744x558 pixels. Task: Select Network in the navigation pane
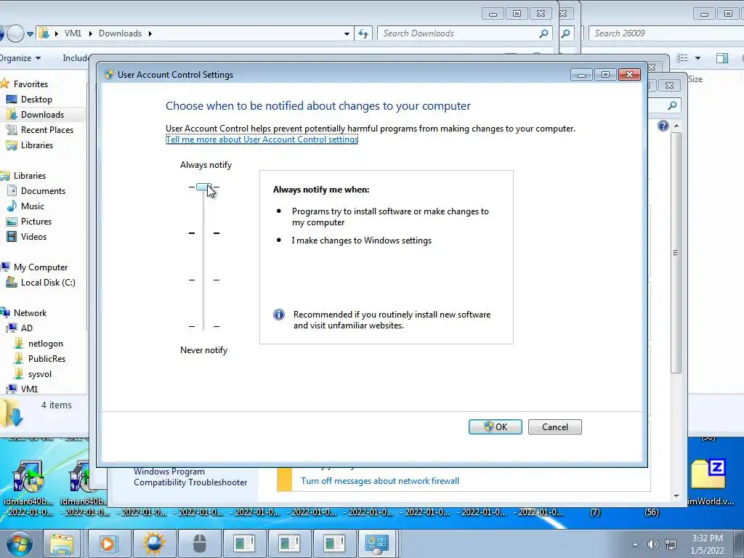[x=30, y=312]
